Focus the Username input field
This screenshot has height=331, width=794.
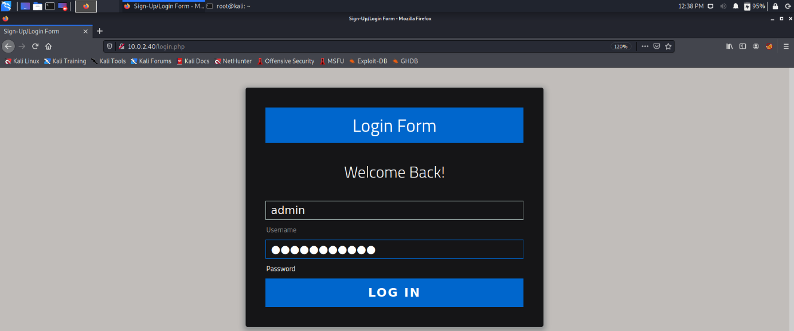coord(394,210)
